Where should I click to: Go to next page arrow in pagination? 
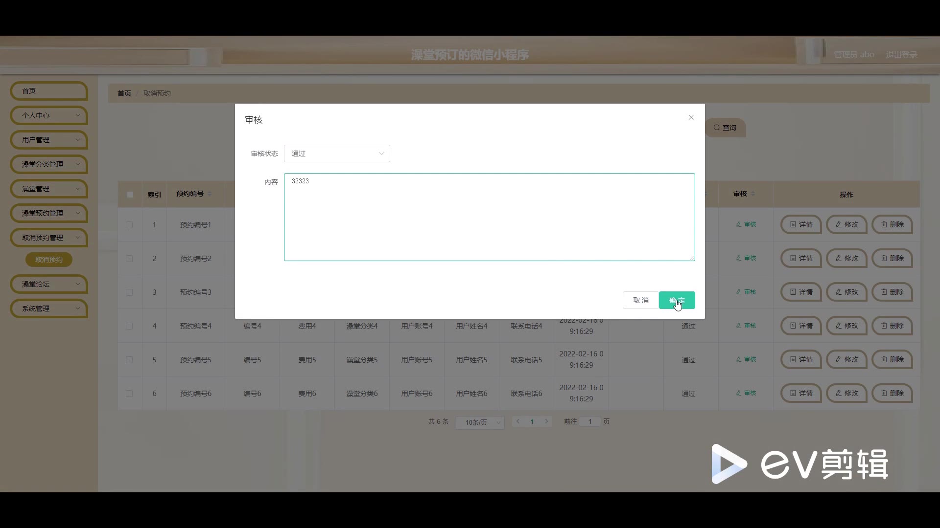click(x=546, y=421)
